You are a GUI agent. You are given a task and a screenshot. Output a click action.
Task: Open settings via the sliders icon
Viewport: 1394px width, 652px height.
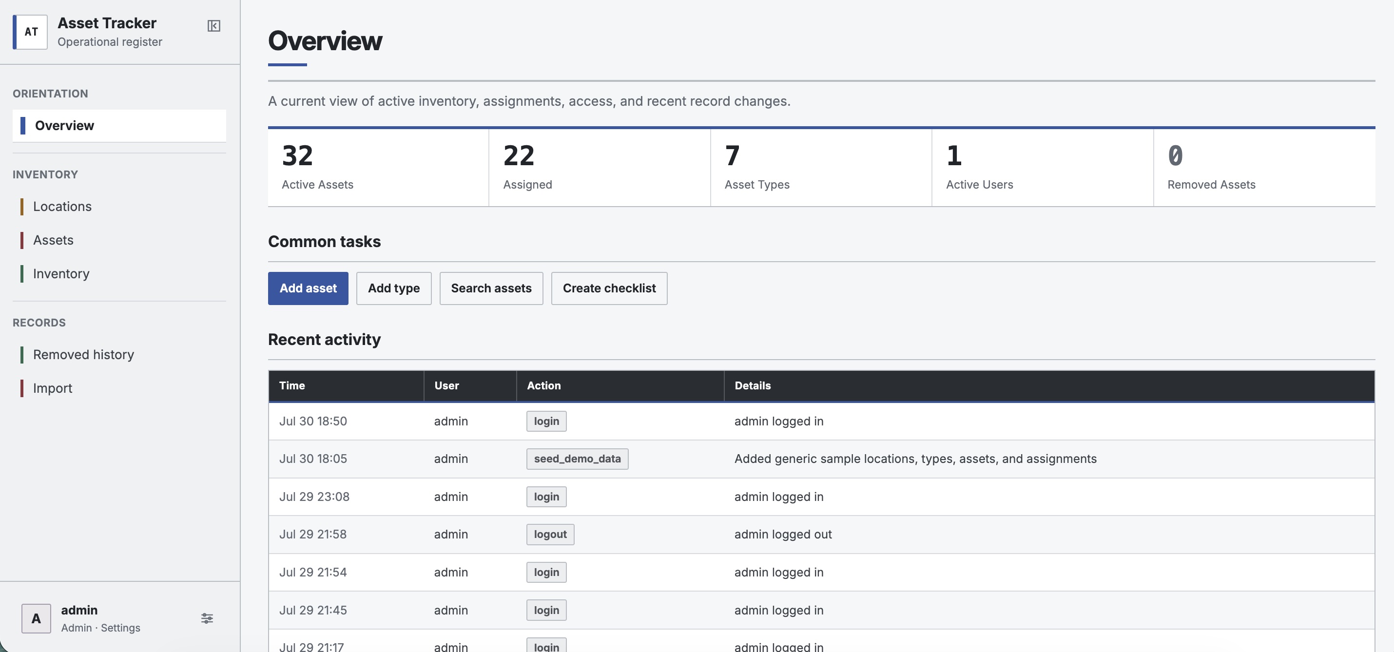207,618
